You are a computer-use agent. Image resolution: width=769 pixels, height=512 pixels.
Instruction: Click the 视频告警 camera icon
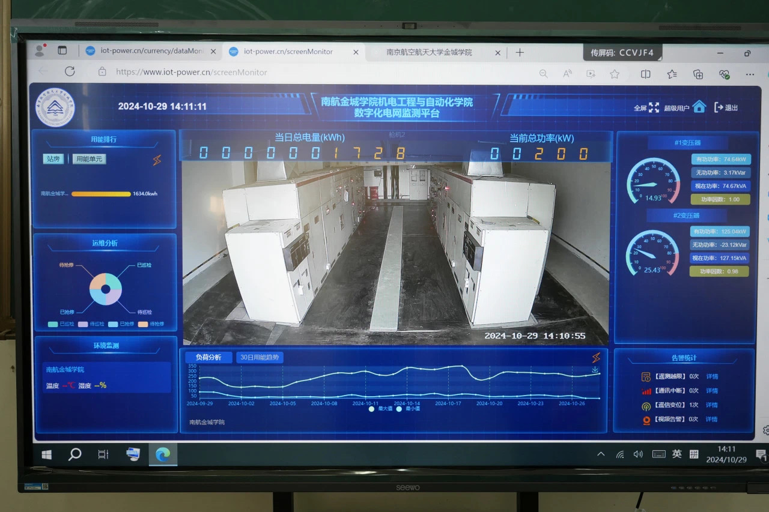coord(646,420)
